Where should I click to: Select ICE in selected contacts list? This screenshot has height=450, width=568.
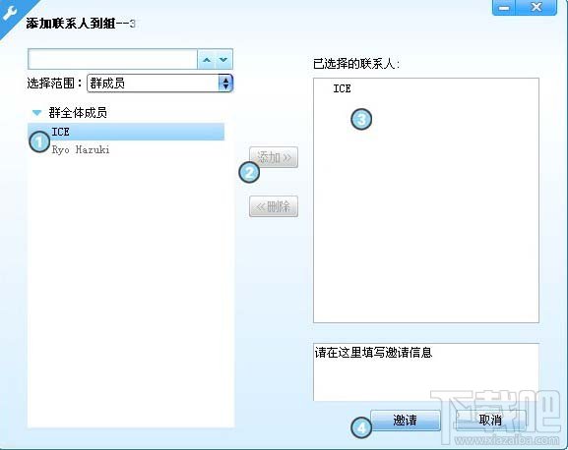tap(342, 88)
